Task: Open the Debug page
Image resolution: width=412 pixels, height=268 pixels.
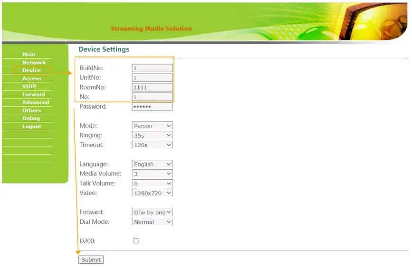Action: 31,118
